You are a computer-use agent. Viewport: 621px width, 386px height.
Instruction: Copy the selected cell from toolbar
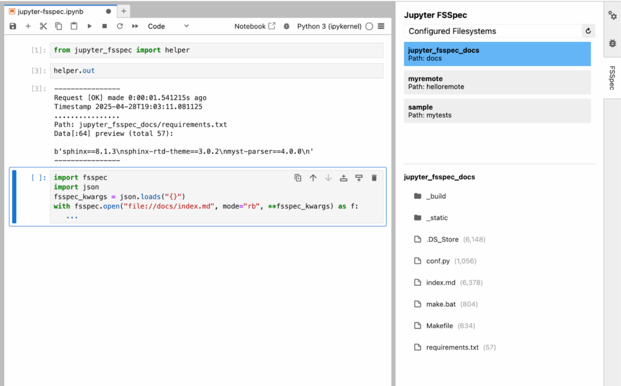click(59, 26)
